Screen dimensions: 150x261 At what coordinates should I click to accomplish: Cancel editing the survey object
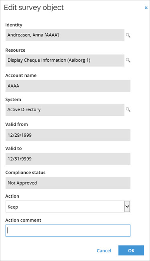104,251
